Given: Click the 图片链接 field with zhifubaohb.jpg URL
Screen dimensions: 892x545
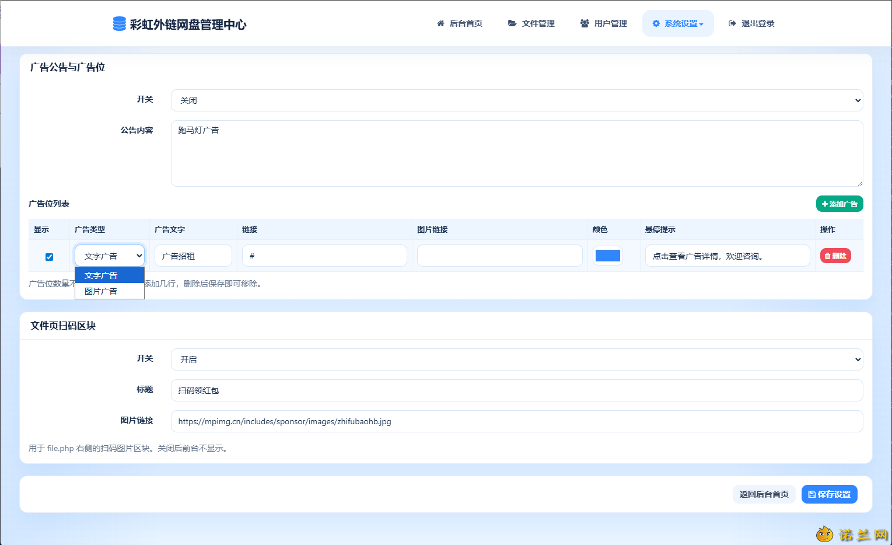Looking at the screenshot, I should 517,421.
